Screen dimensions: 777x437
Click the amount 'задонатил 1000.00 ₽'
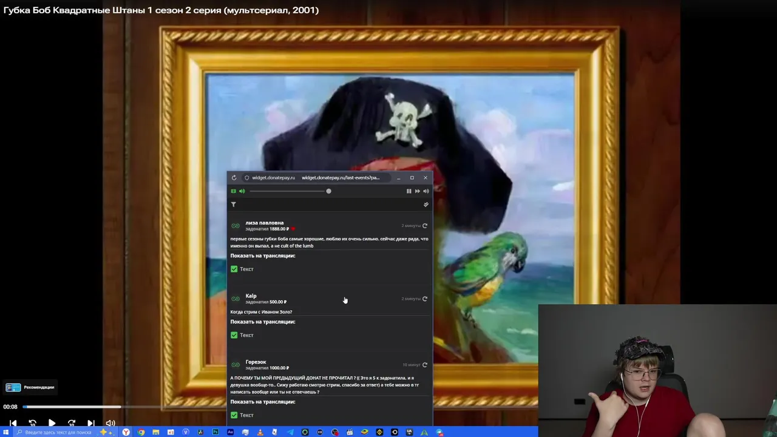(267, 368)
